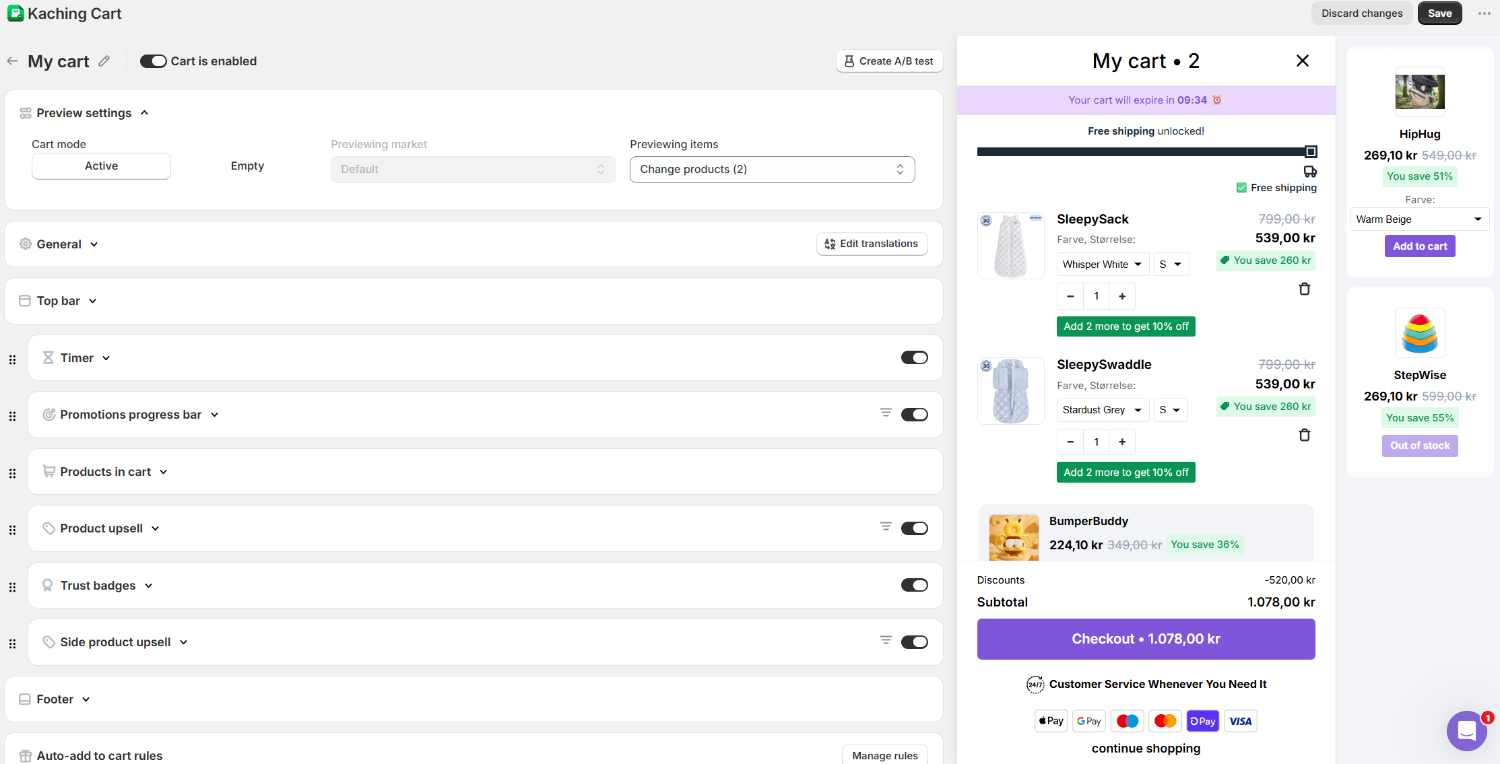Close the My cart preview drawer
The height and width of the screenshot is (764, 1500).
coord(1303,61)
